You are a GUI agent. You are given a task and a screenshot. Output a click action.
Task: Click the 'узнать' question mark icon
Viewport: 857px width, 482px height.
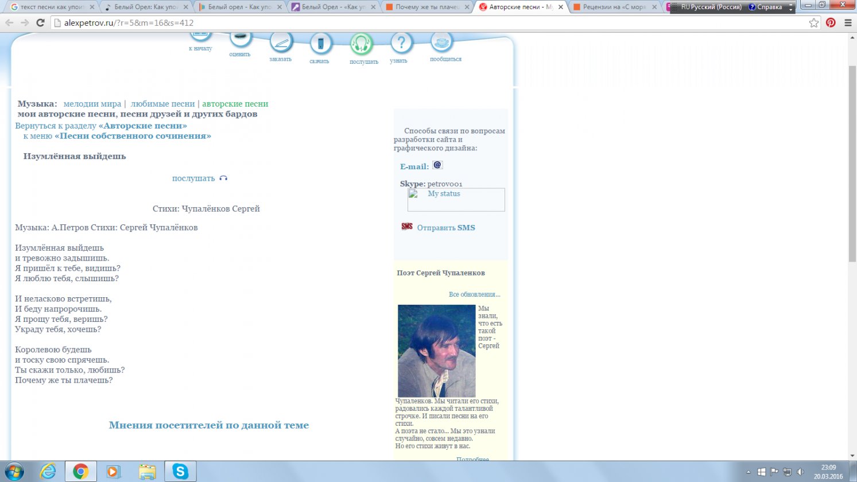click(x=401, y=43)
